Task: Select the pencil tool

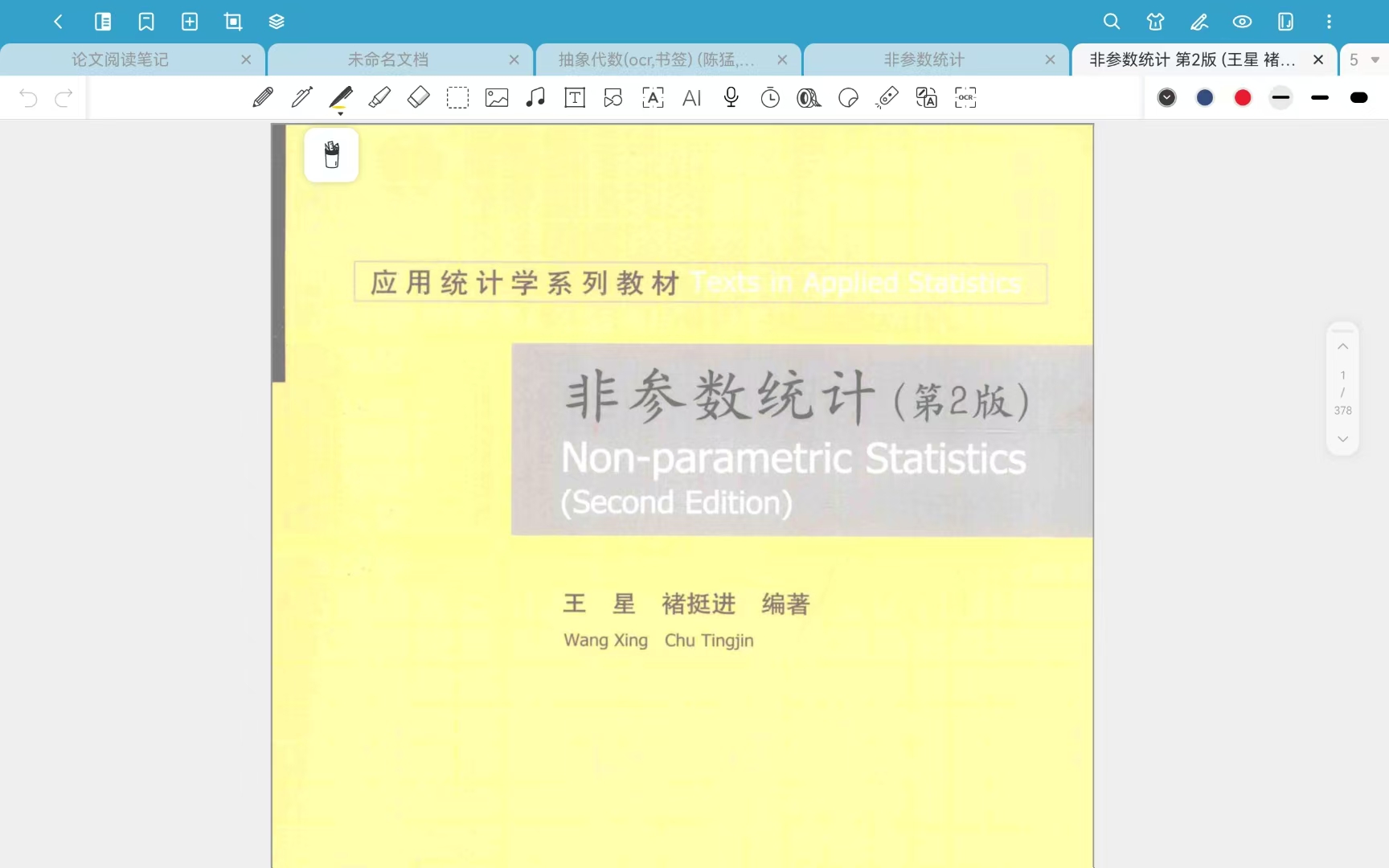Action: (263, 98)
